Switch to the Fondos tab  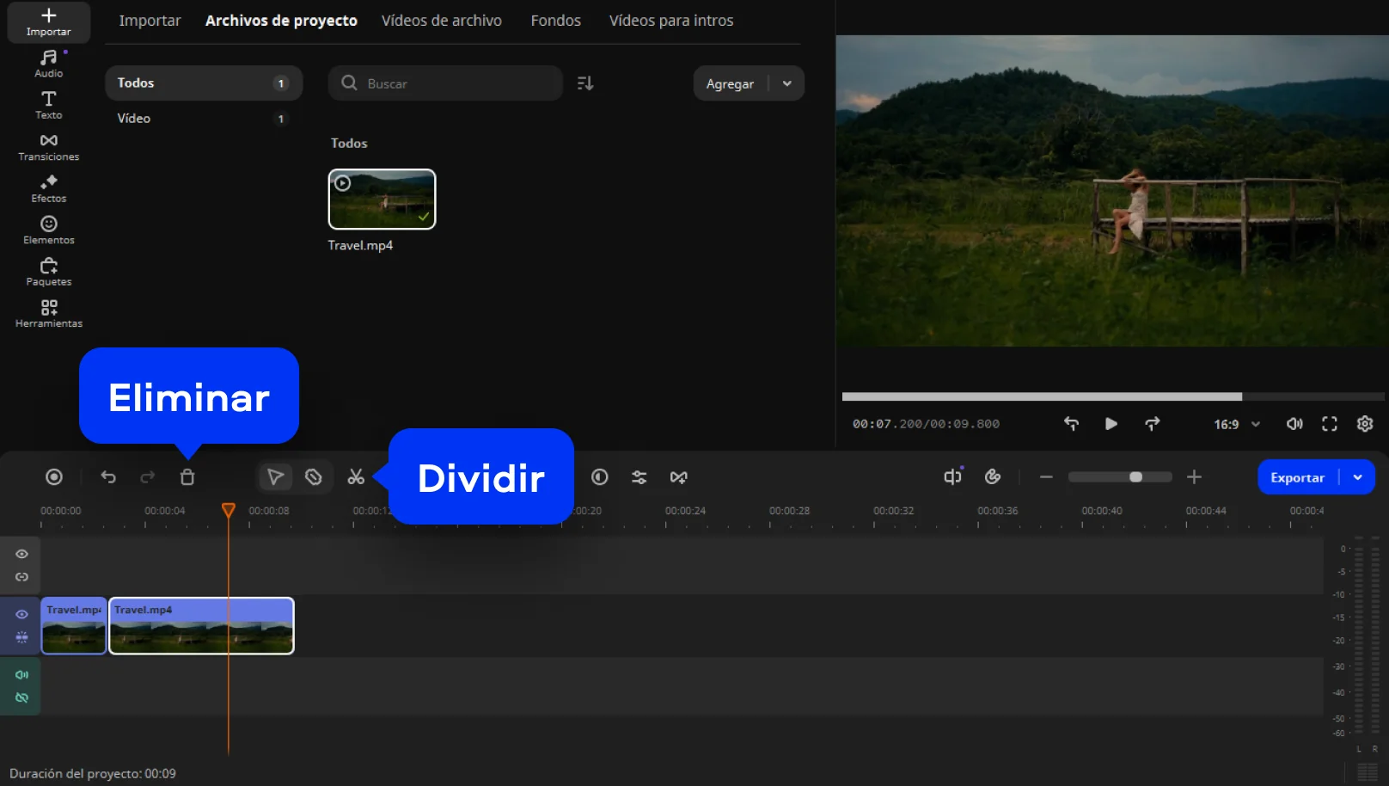pyautogui.click(x=555, y=21)
